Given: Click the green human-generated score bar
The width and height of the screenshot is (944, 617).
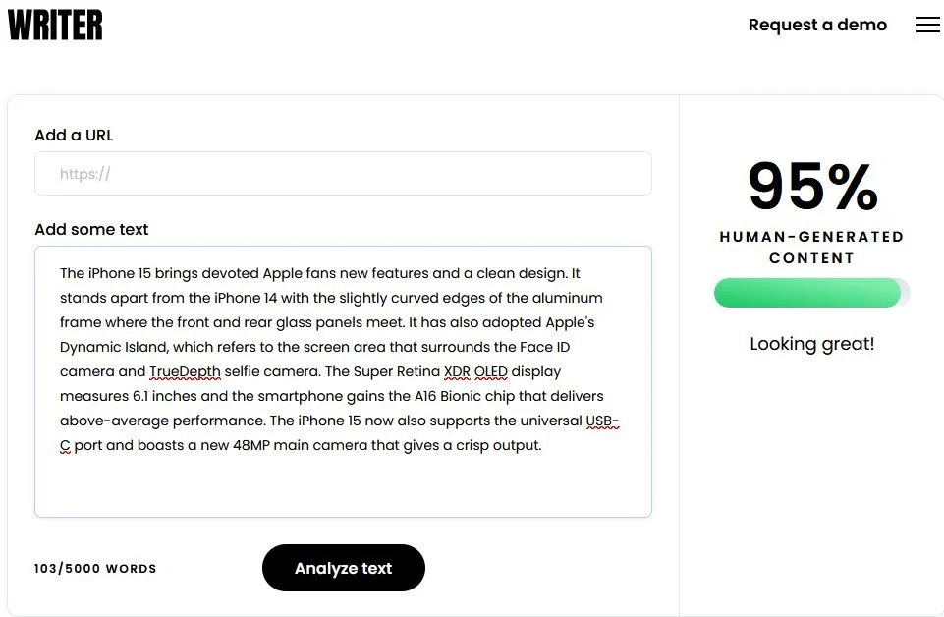Looking at the screenshot, I should [x=807, y=293].
